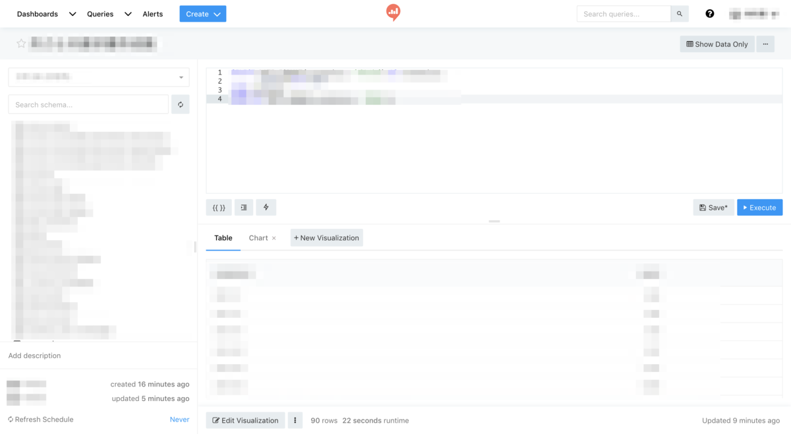
Task: Click the schema sidebar collapse handle
Action: [195, 247]
